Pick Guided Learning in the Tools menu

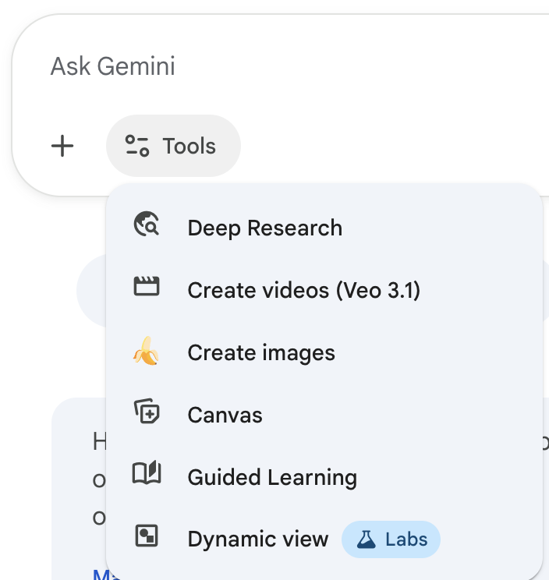point(272,477)
